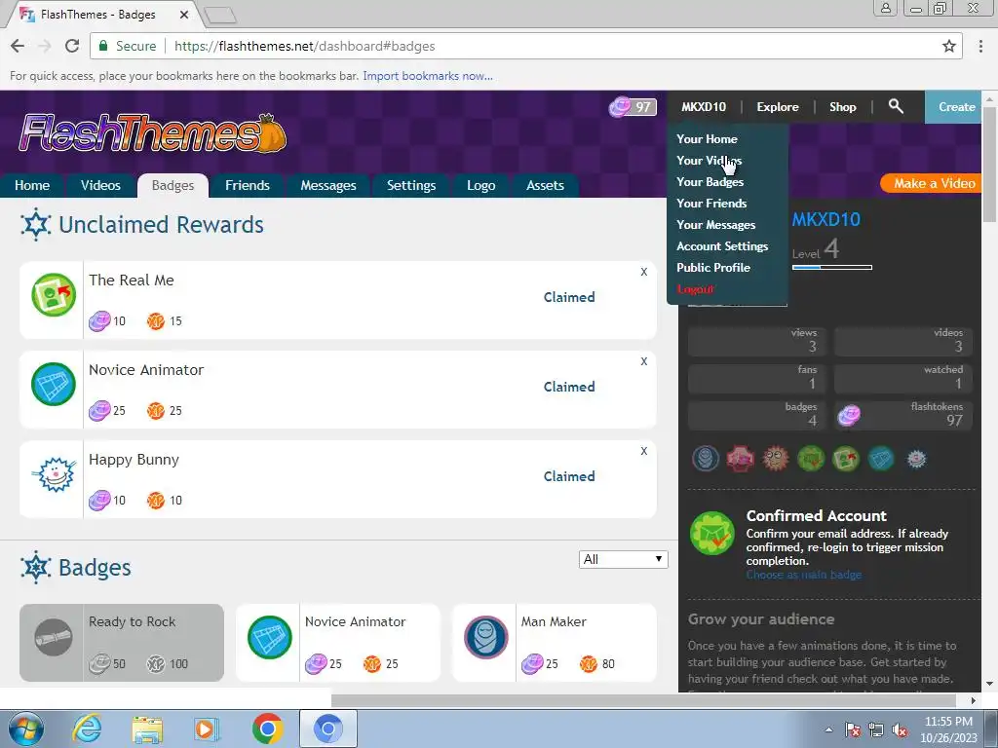
Task: Switch to the Messages tab
Action: (327, 185)
